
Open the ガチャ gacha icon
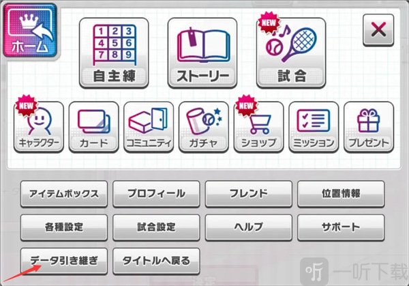click(x=204, y=127)
